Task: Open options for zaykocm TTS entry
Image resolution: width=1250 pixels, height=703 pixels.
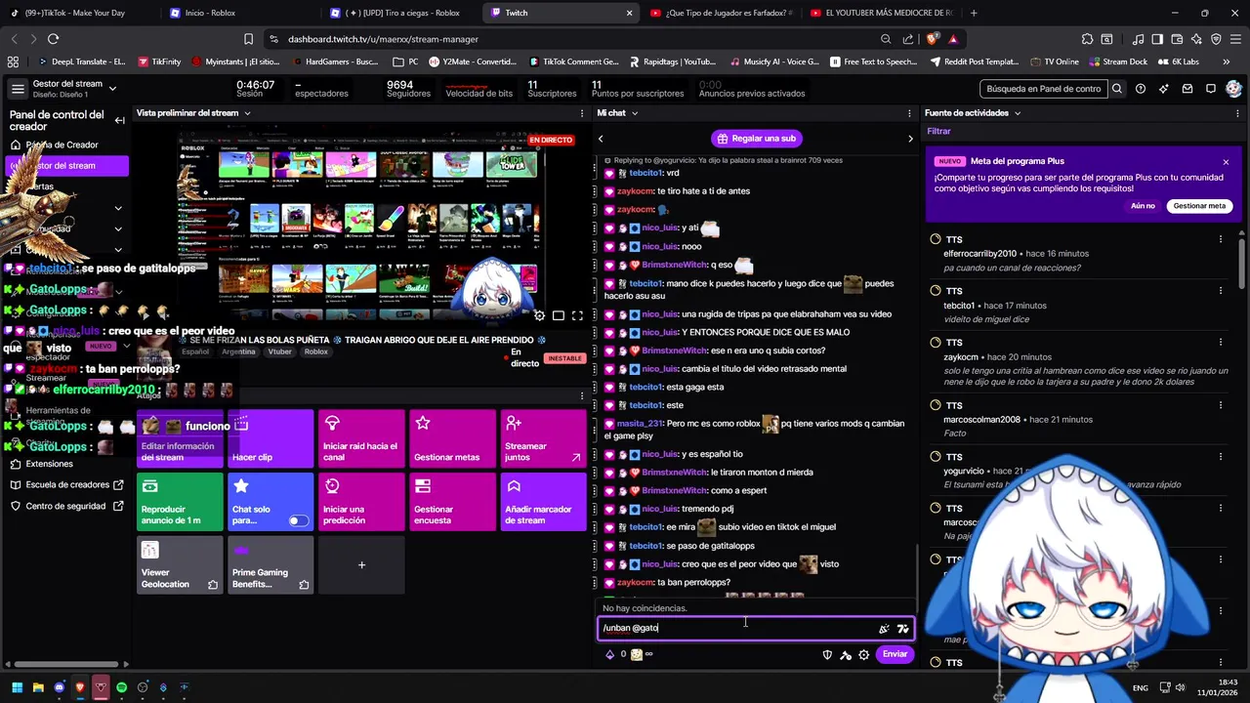Action: pyautogui.click(x=1221, y=343)
